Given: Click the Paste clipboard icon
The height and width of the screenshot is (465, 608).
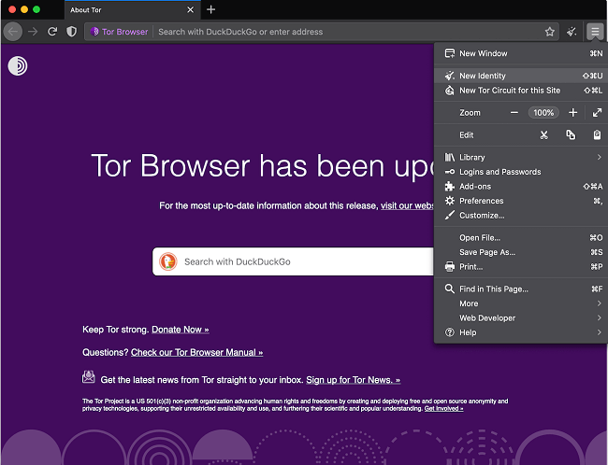Looking at the screenshot, I should [x=597, y=134].
